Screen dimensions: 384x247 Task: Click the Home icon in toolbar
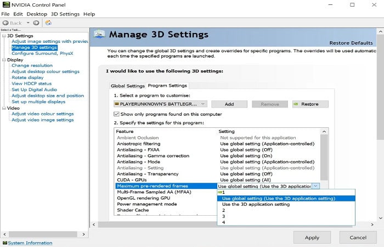pyautogui.click(x=48, y=23)
